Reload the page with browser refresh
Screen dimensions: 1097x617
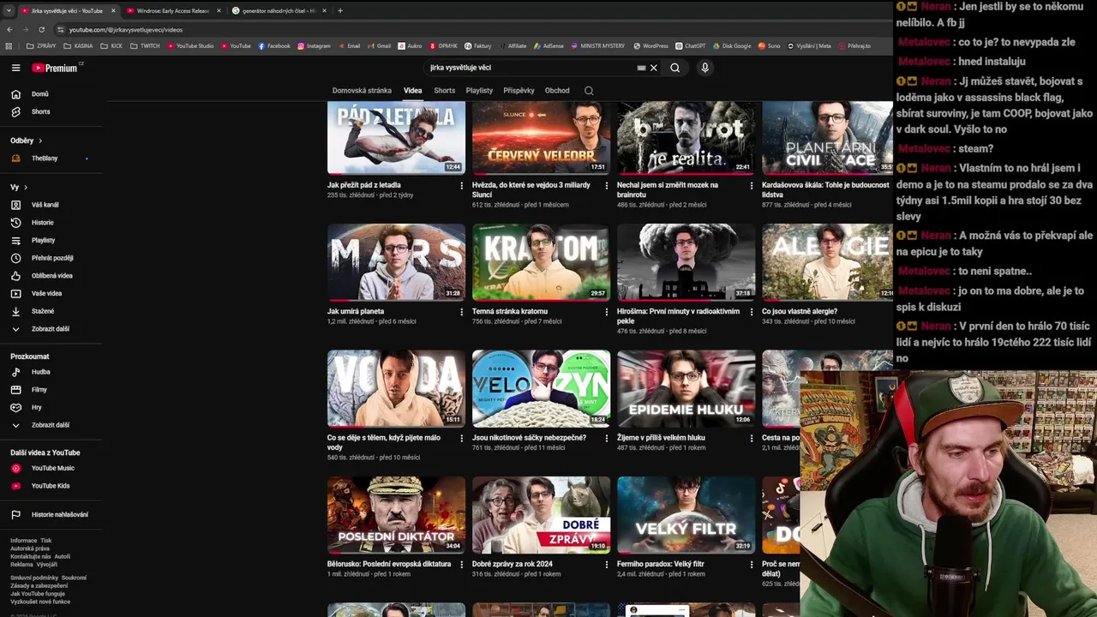pos(41,29)
